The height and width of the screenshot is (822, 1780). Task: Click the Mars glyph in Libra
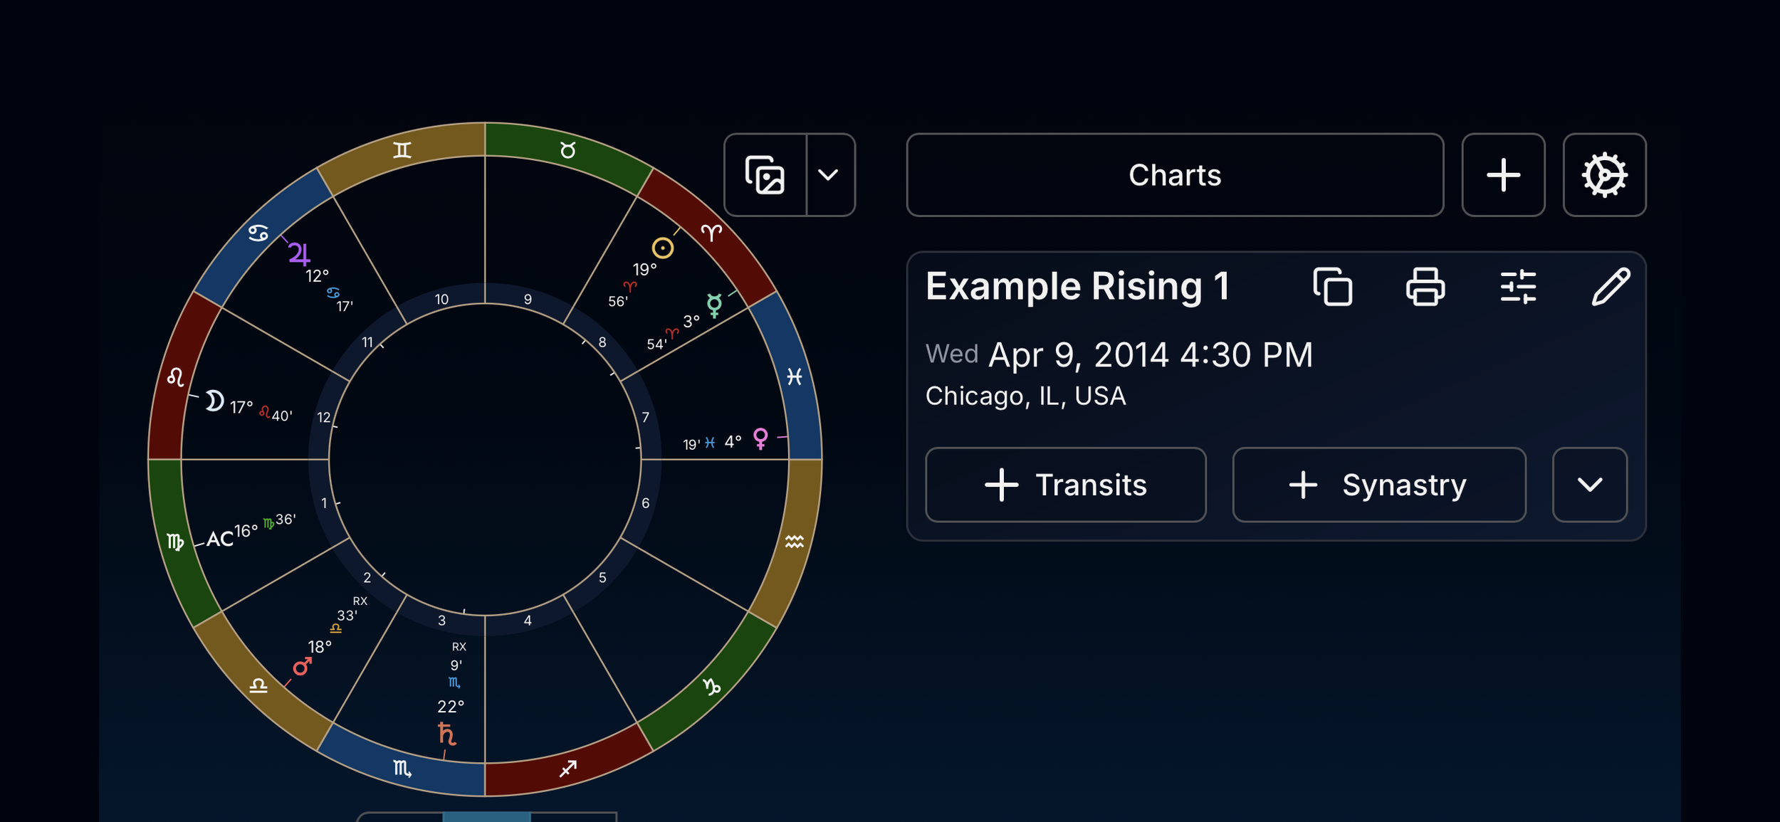point(303,667)
